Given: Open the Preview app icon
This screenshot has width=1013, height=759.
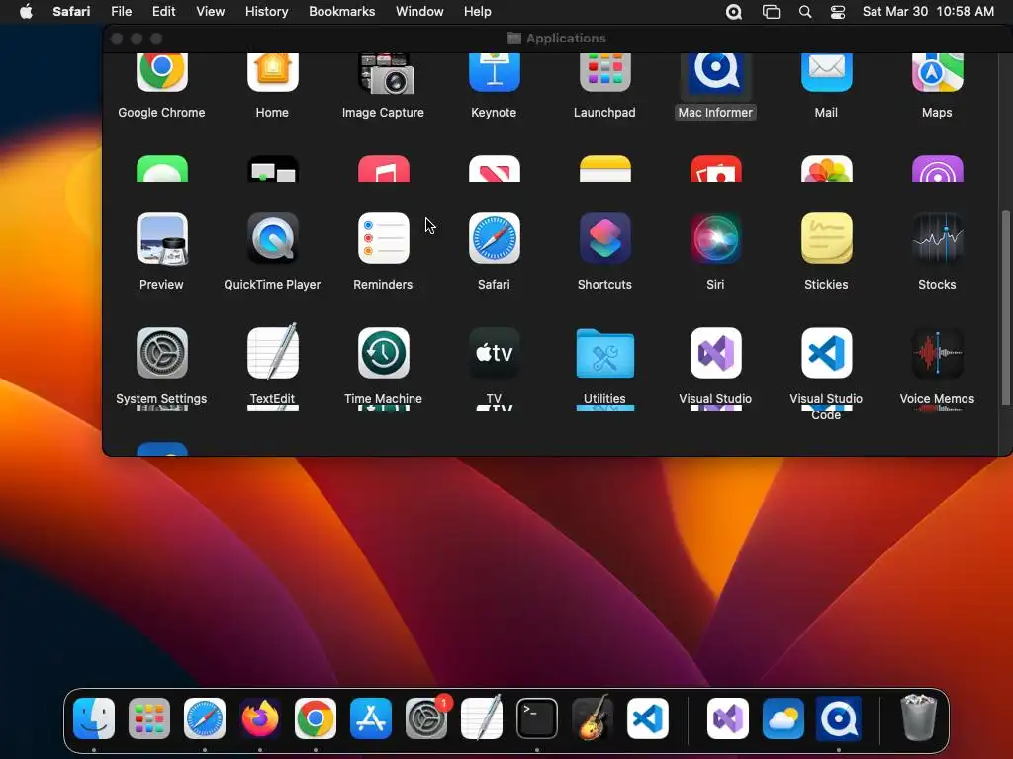Looking at the screenshot, I should coord(161,238).
